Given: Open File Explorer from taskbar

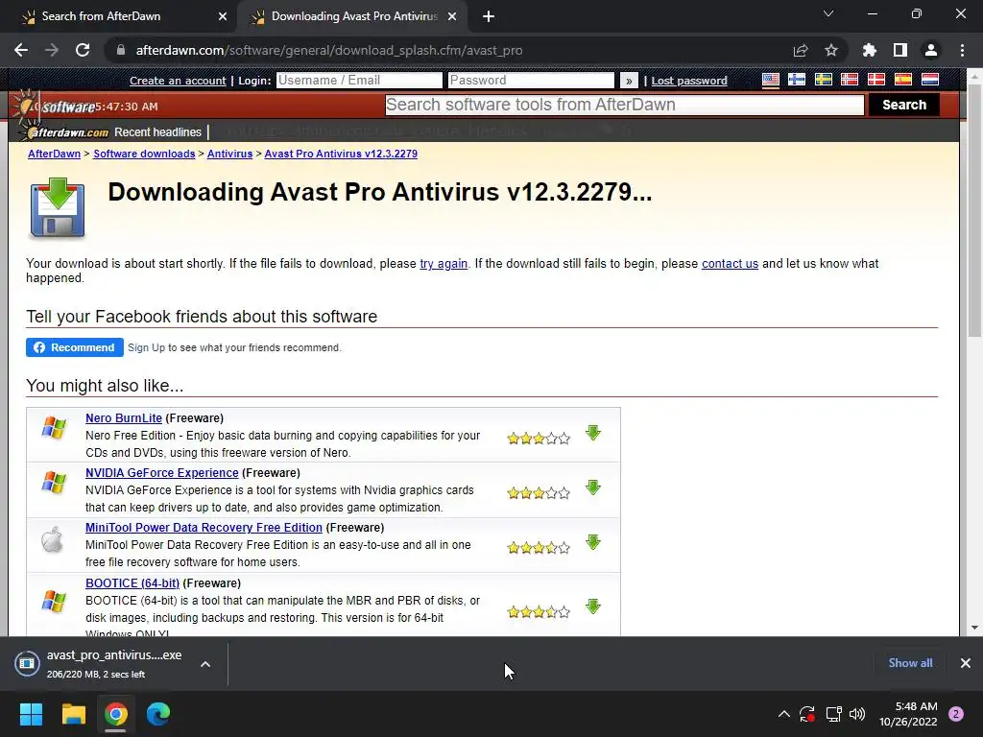Looking at the screenshot, I should tap(73, 714).
